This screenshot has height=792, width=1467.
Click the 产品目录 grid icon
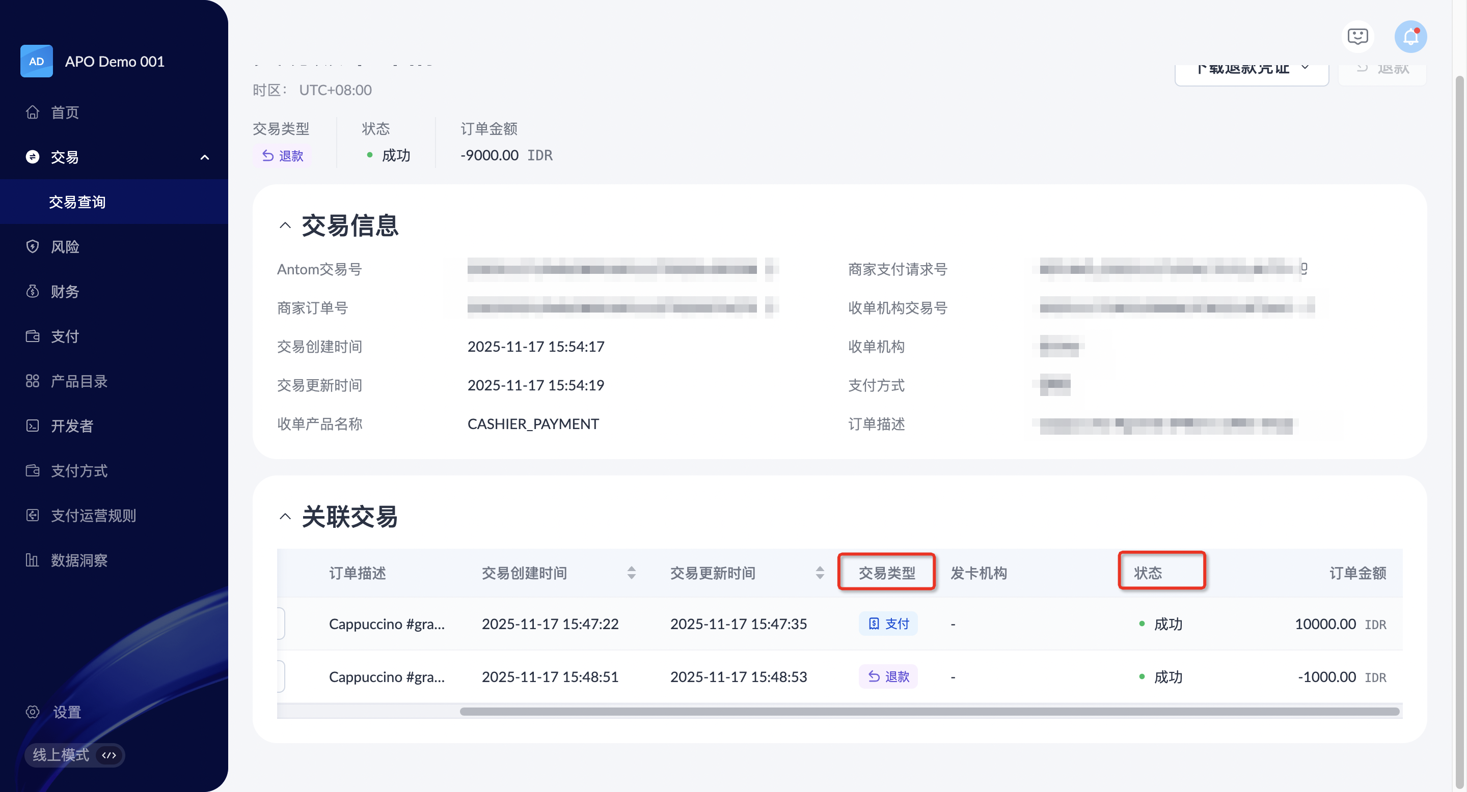pyautogui.click(x=33, y=381)
